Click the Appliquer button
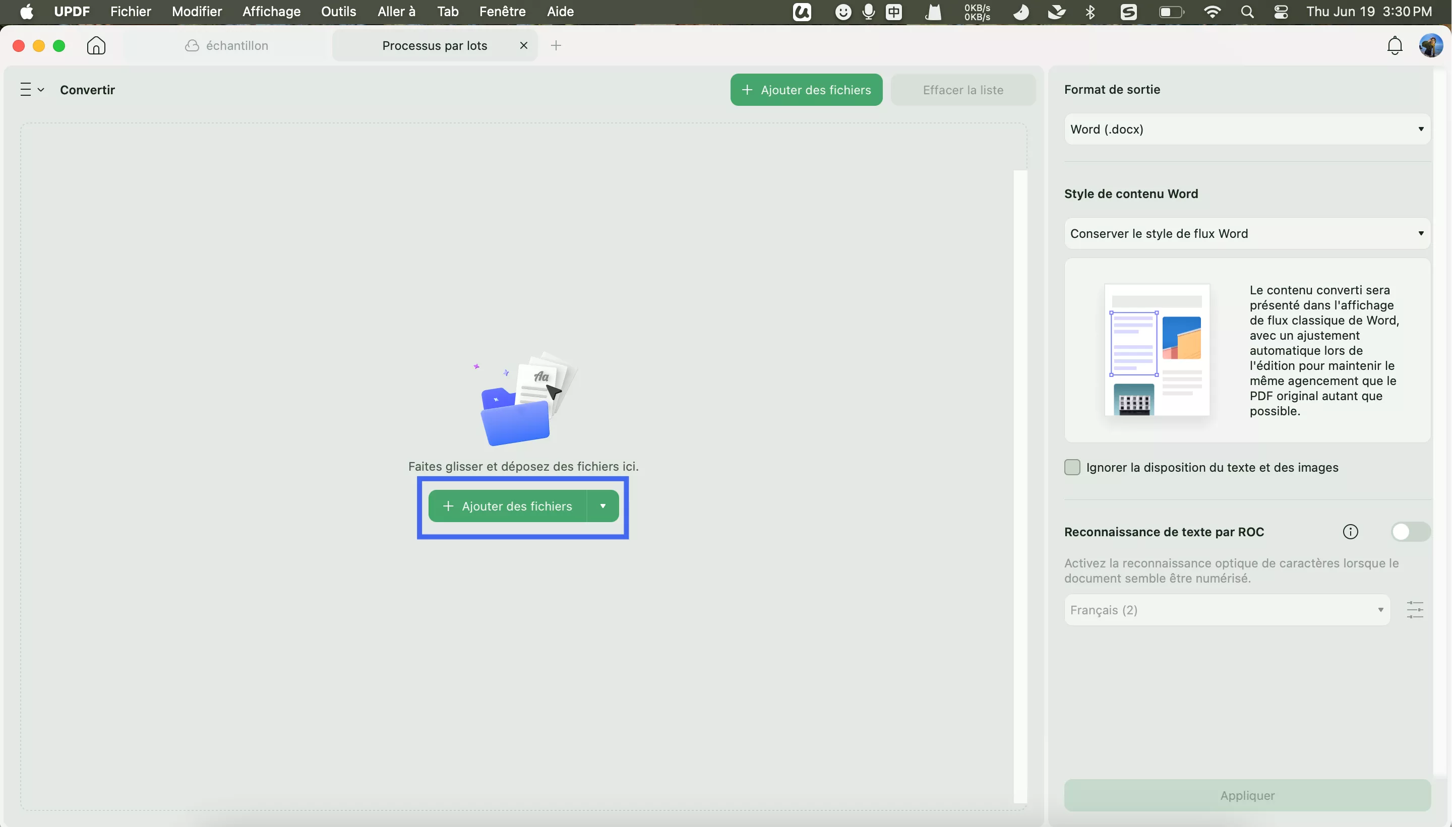 [1247, 795]
